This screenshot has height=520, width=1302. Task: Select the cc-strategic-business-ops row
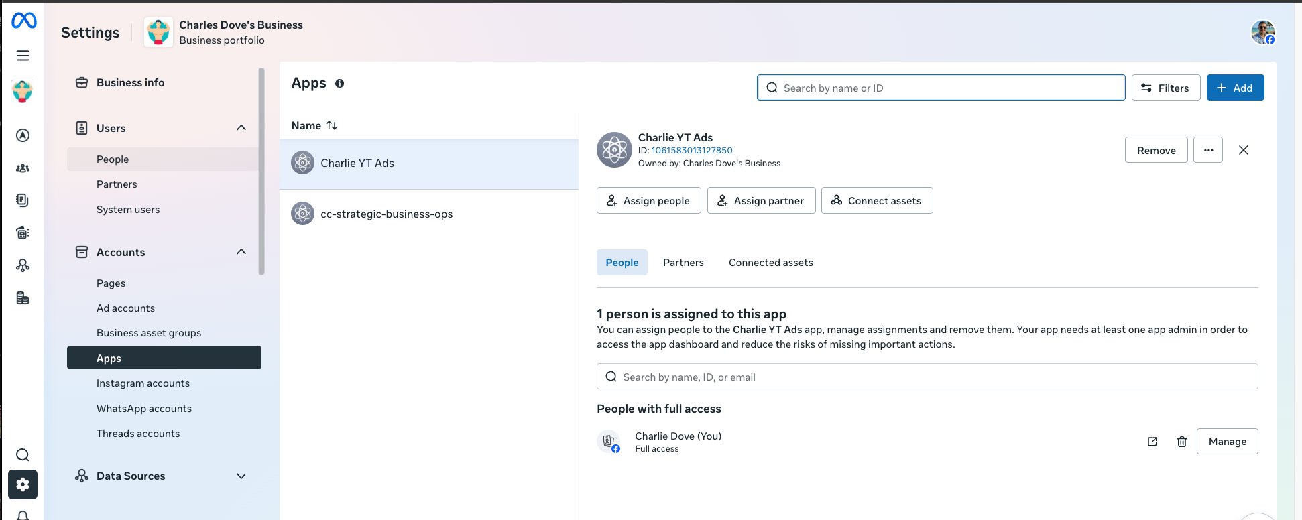pos(429,214)
